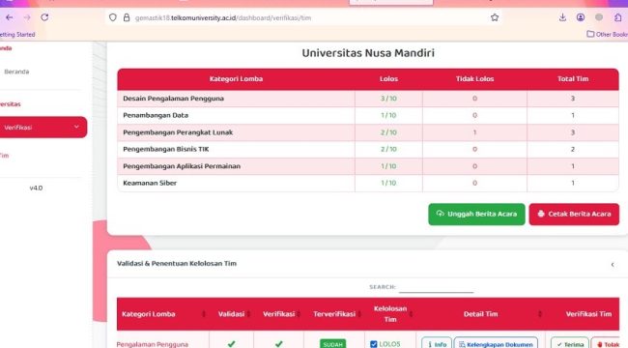Open the Getting Started bookmark
628x348 pixels.
point(16,35)
